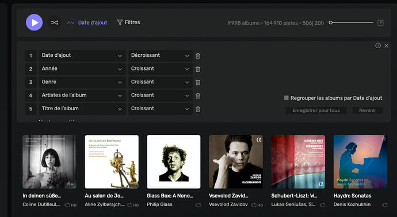Open artist Vsevolod Zavidov below cover
397x217 pixels.
[228, 204]
